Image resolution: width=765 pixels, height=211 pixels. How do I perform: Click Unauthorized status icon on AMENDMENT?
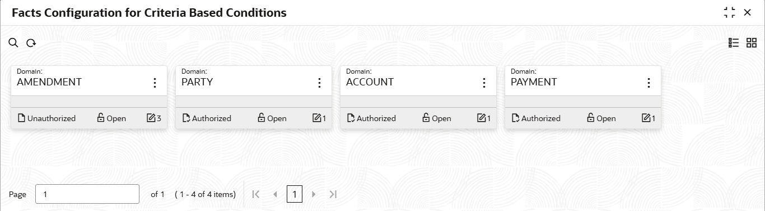point(22,118)
